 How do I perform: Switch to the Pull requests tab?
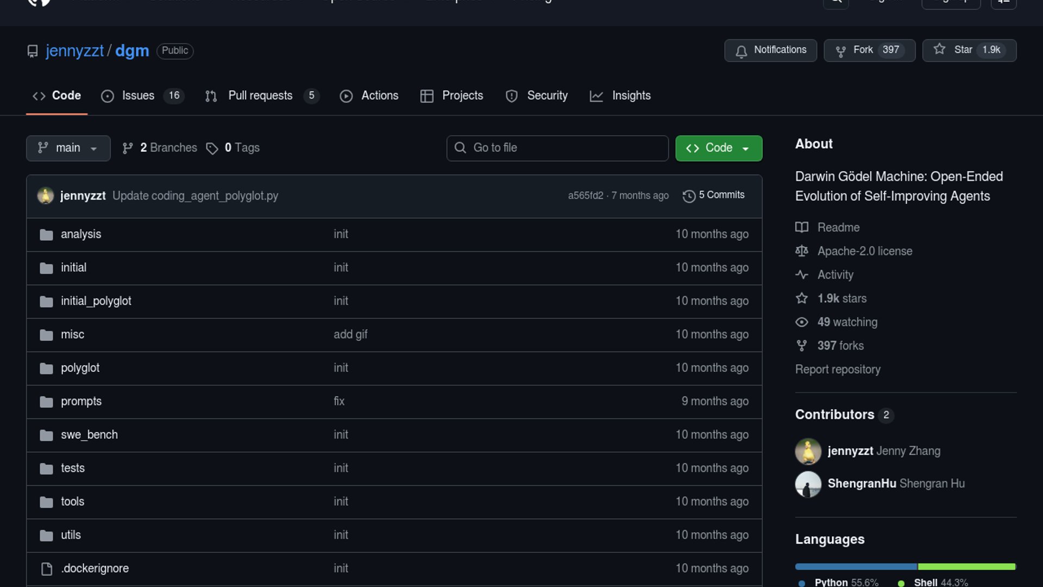click(x=260, y=96)
